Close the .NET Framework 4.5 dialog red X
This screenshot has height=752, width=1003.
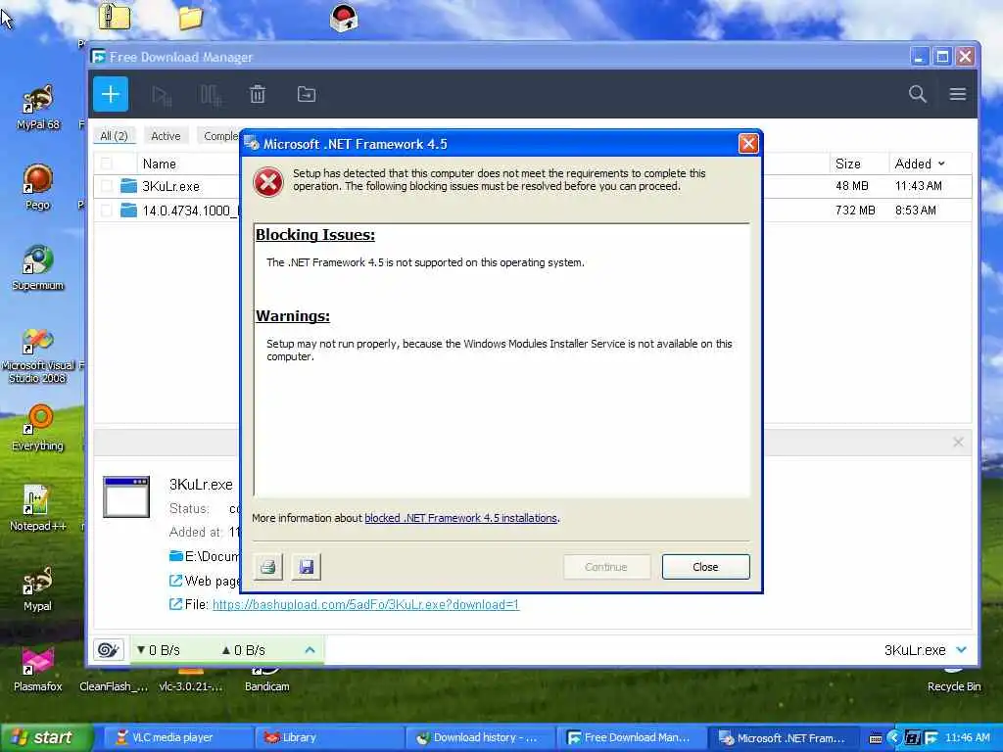[747, 144]
